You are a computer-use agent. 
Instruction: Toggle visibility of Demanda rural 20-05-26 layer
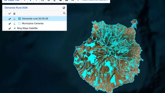coord(10,19)
